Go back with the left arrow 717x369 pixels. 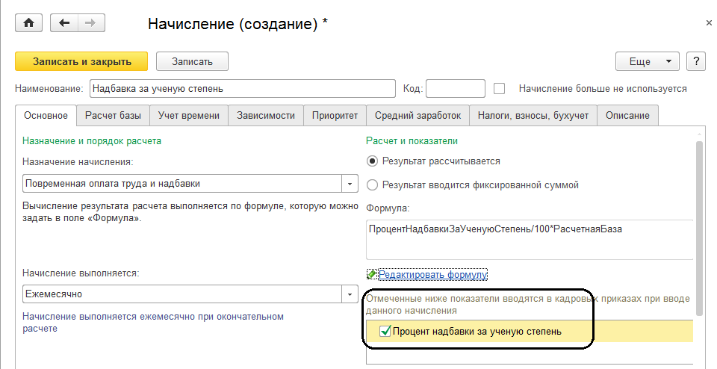click(x=63, y=23)
